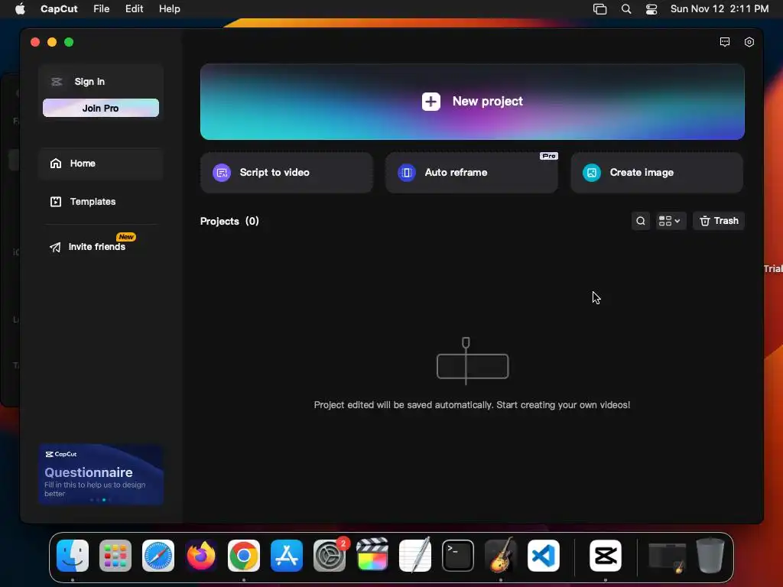Launch Google Chrome from the Dock
Screen dimensions: 783x587
(x=244, y=556)
